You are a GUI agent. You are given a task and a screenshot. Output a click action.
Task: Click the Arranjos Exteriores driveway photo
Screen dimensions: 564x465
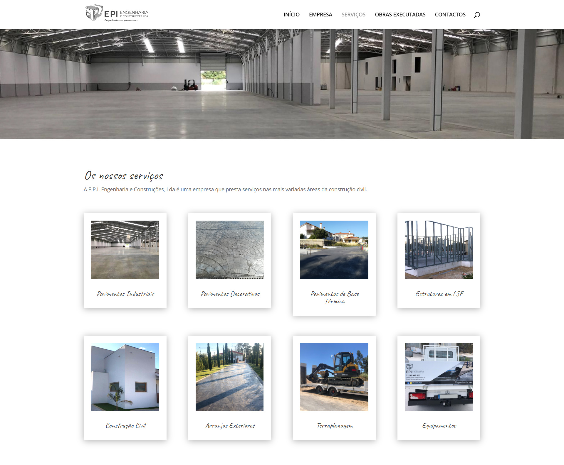229,377
